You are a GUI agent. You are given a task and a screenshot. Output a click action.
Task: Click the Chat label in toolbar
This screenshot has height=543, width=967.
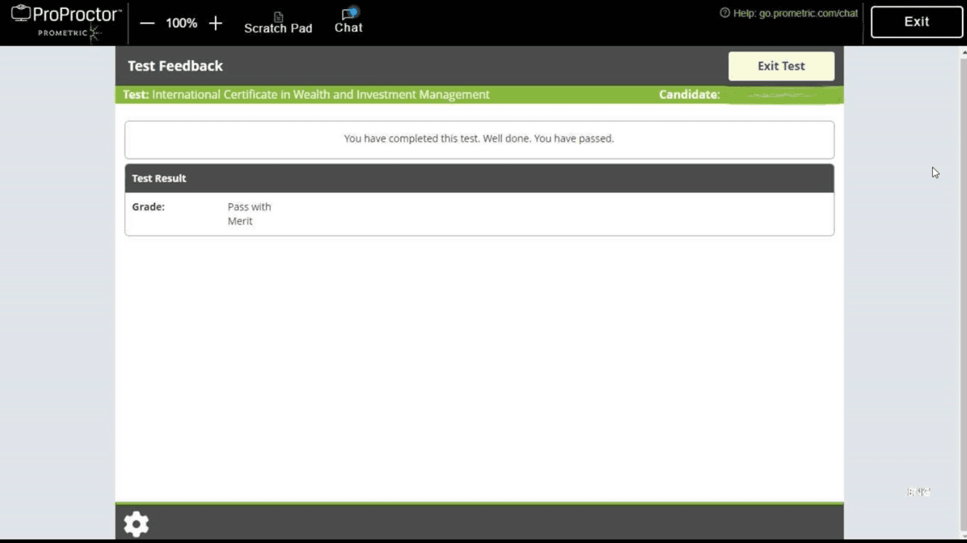coord(348,28)
